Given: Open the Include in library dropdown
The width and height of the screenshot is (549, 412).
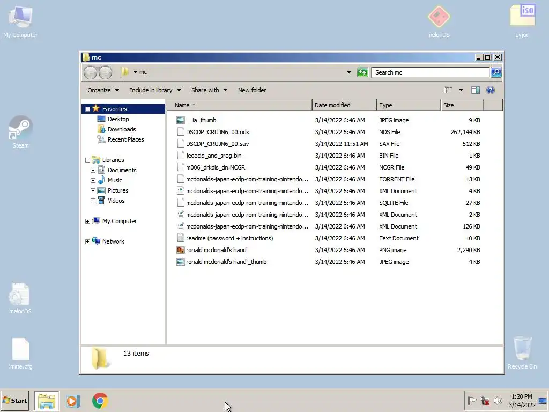Looking at the screenshot, I should [155, 90].
